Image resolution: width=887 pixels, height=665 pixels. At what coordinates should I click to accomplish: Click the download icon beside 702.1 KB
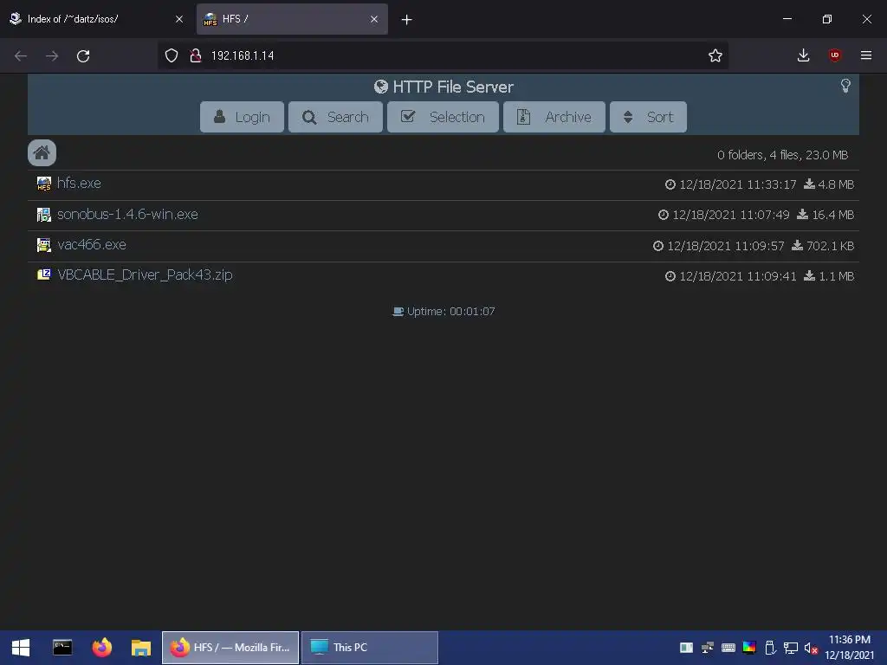797,245
